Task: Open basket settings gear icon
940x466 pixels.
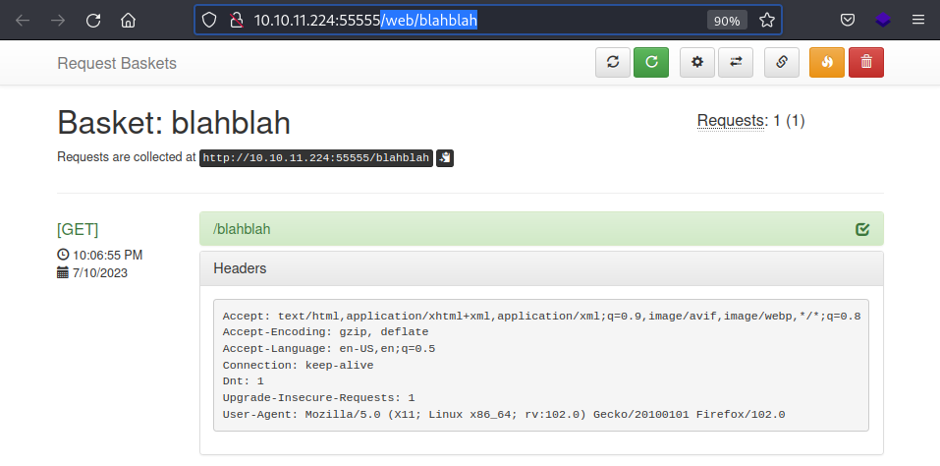Action: 697,62
